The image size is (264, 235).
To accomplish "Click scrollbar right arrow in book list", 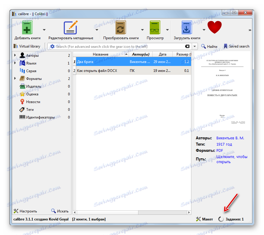I will click(x=189, y=212).
